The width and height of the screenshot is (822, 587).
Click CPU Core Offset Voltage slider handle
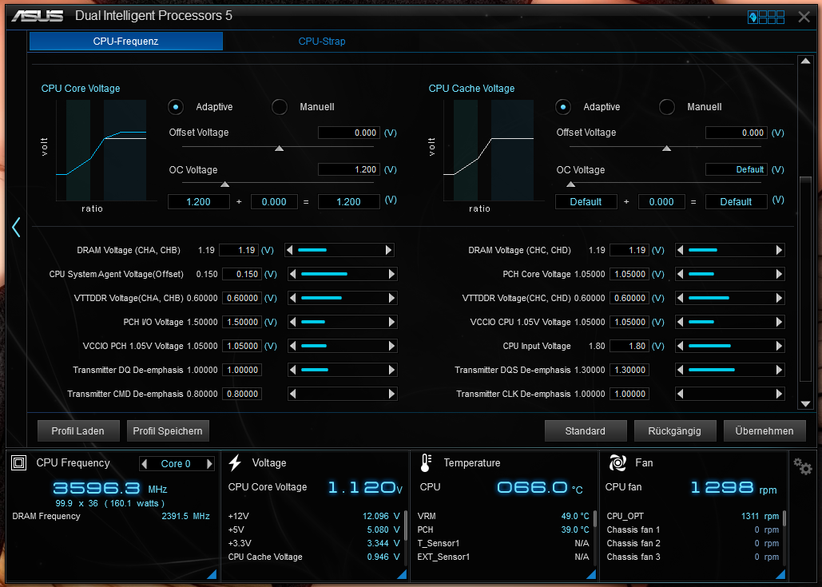[x=280, y=149]
